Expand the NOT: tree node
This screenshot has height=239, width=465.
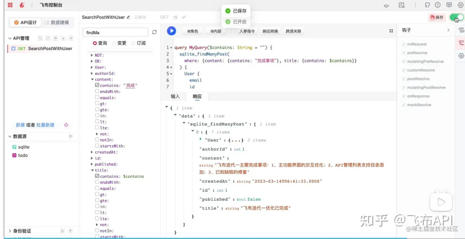click(x=92, y=55)
